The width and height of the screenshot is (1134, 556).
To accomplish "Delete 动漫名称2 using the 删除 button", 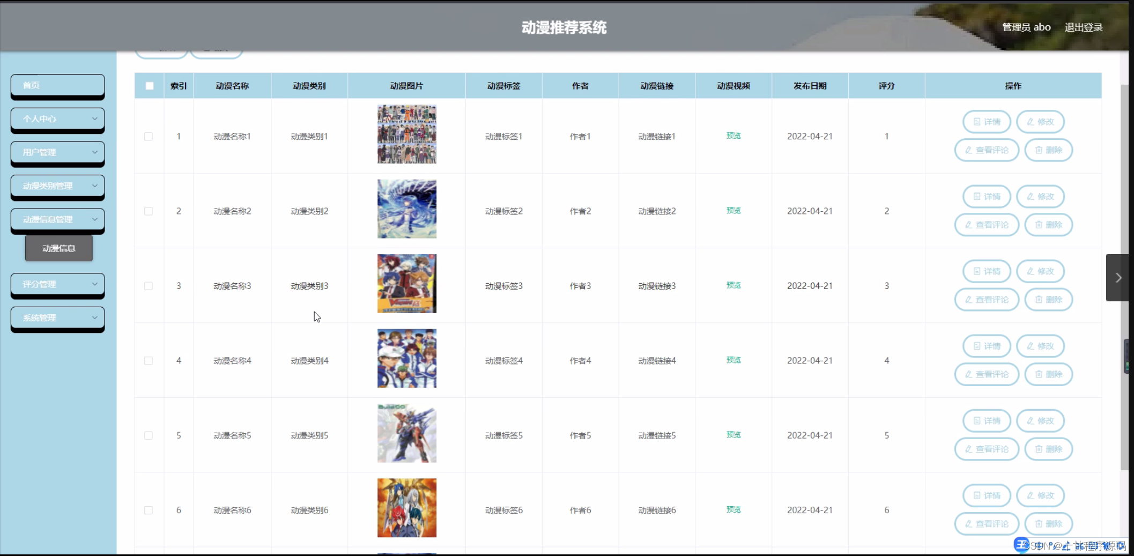I will point(1048,225).
